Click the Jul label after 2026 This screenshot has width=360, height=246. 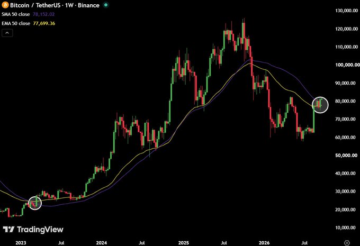(304, 243)
